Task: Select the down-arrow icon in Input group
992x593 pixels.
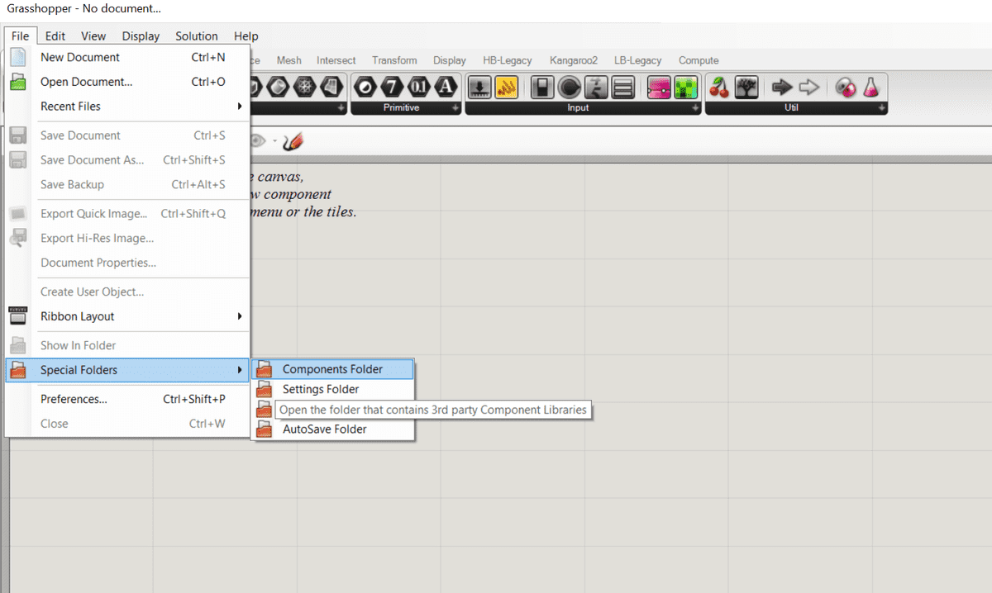Action: (x=480, y=88)
